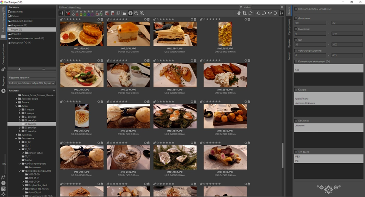This screenshot has width=365, height=197.
Task: Open the Экспорт side tab
Action: (289, 56)
